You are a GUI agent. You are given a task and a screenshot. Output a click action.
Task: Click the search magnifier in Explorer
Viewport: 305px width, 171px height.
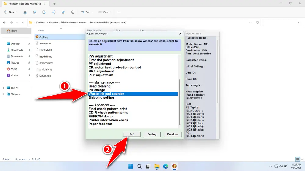299,23
